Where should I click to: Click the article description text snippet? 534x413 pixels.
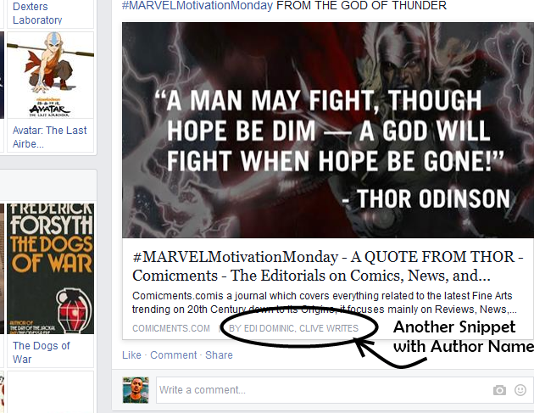click(324, 302)
